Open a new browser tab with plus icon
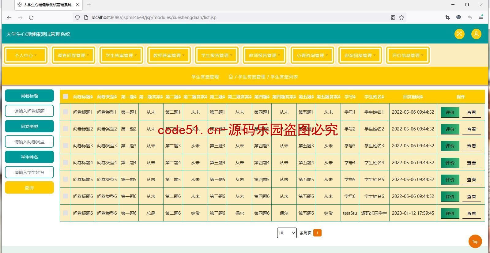Image resolution: width=490 pixels, height=253 pixels. [89, 5]
